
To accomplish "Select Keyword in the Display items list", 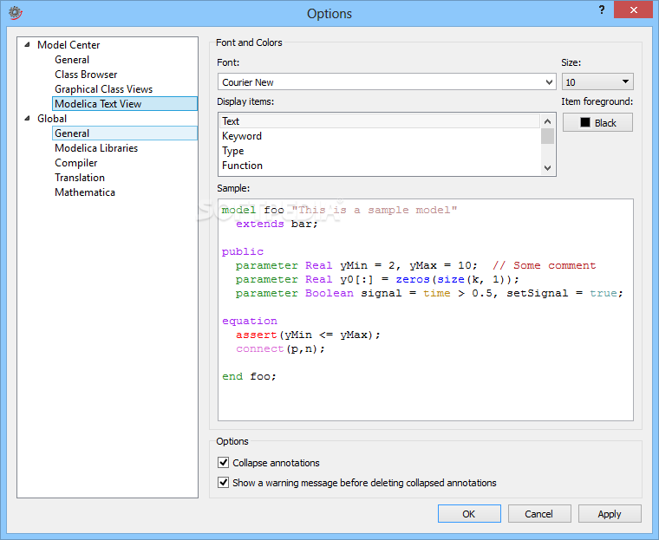I will pos(380,136).
